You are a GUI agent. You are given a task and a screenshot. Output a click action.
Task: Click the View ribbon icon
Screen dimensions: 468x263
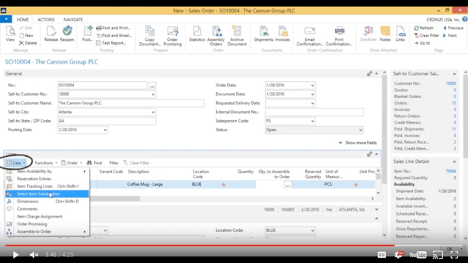click(10, 34)
